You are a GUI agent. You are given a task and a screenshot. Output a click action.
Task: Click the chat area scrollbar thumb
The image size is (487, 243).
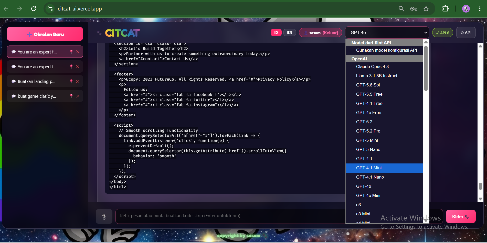pos(480,186)
